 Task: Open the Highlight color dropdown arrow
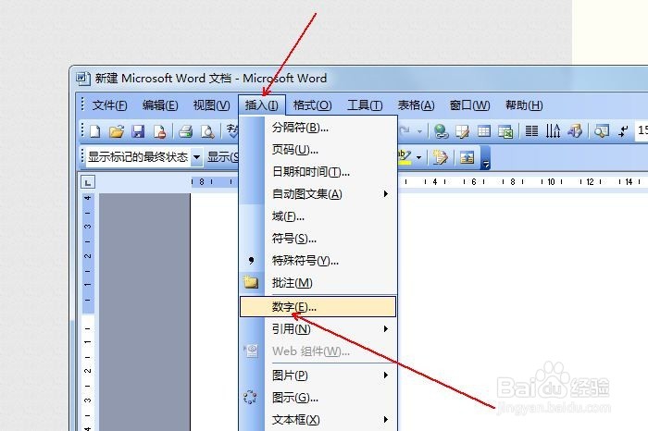(x=418, y=157)
